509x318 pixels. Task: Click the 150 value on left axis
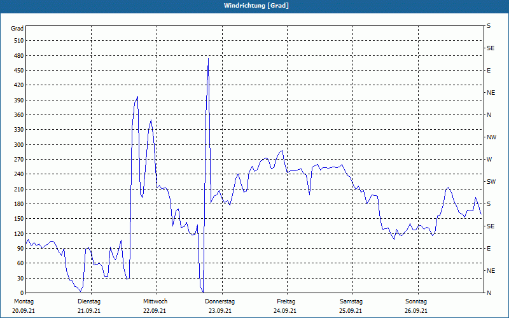tap(19, 219)
